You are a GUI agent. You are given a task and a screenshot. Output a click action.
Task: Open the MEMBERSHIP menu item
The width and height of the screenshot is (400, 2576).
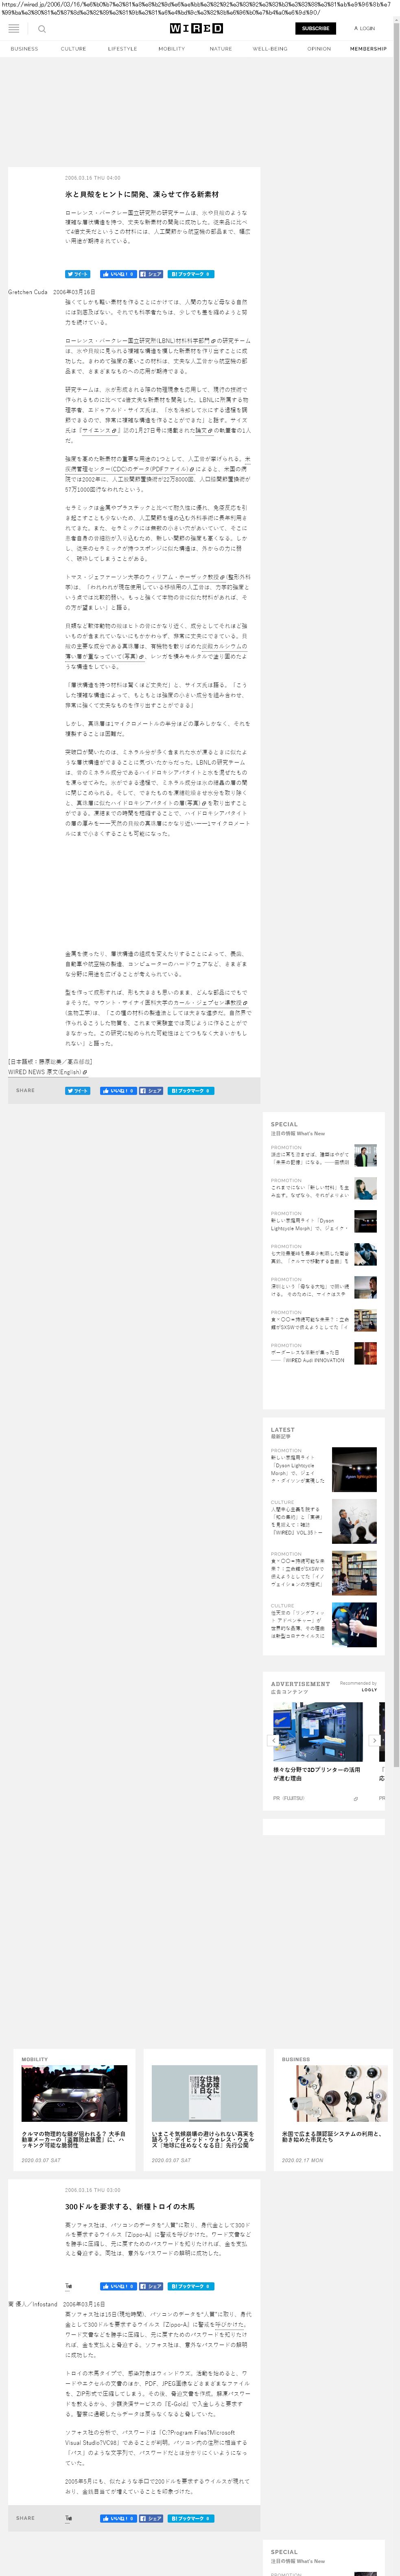click(368, 49)
